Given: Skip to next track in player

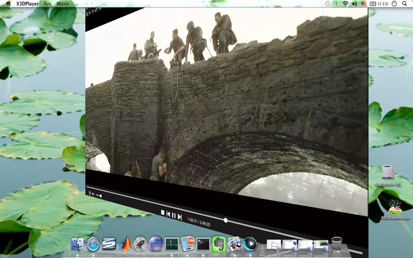Looking at the screenshot, I should click(x=179, y=217).
